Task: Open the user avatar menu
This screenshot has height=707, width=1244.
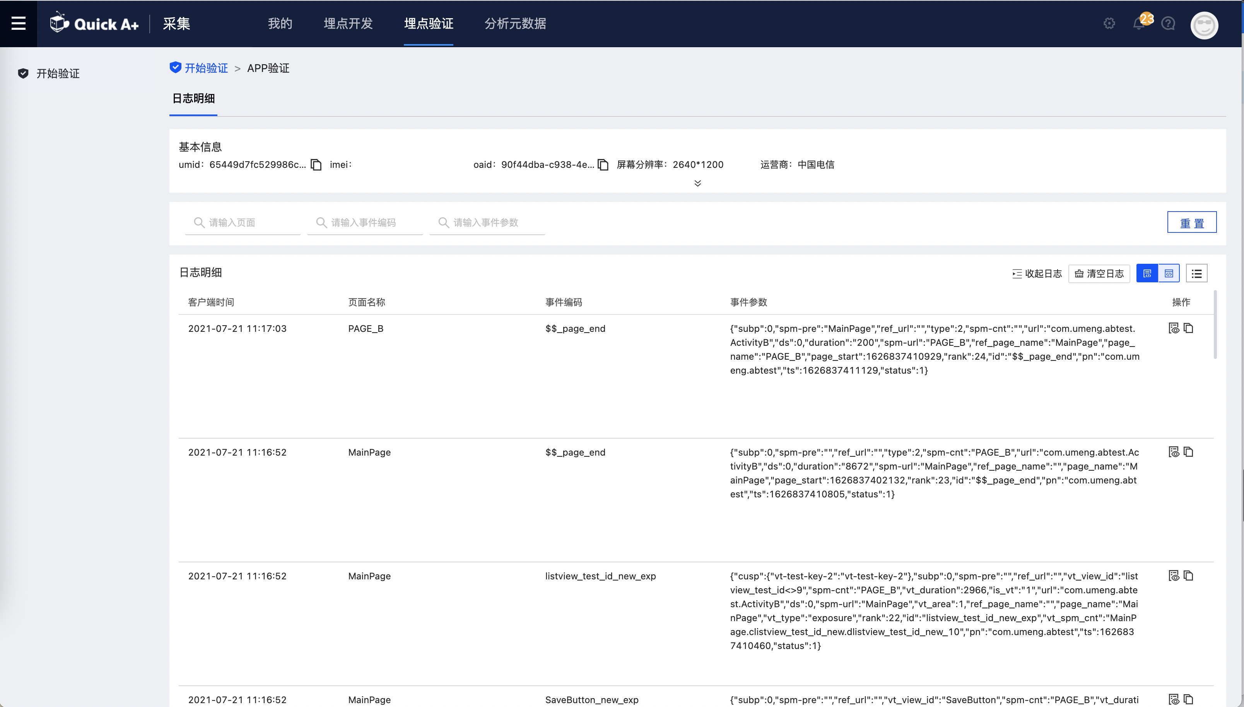Action: [x=1204, y=25]
